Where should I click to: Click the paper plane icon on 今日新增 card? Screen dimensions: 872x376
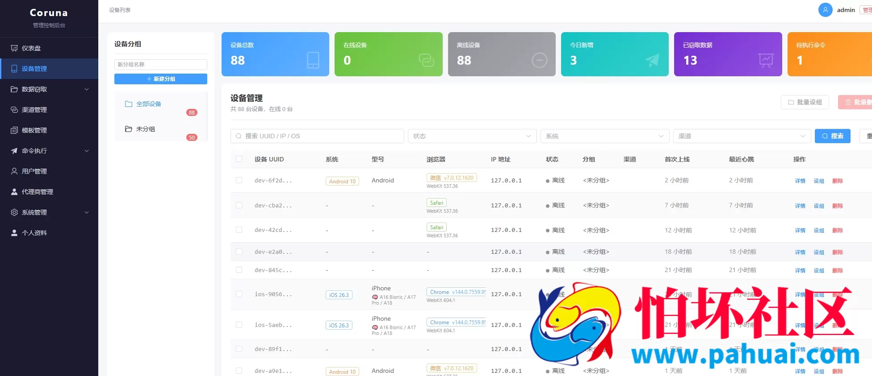(x=652, y=60)
